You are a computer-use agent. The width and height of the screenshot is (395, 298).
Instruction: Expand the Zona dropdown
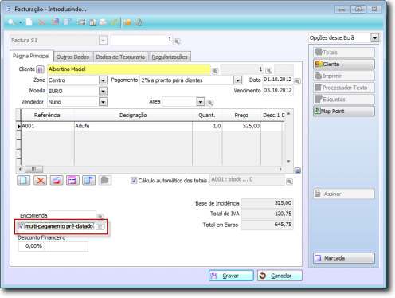(103, 80)
